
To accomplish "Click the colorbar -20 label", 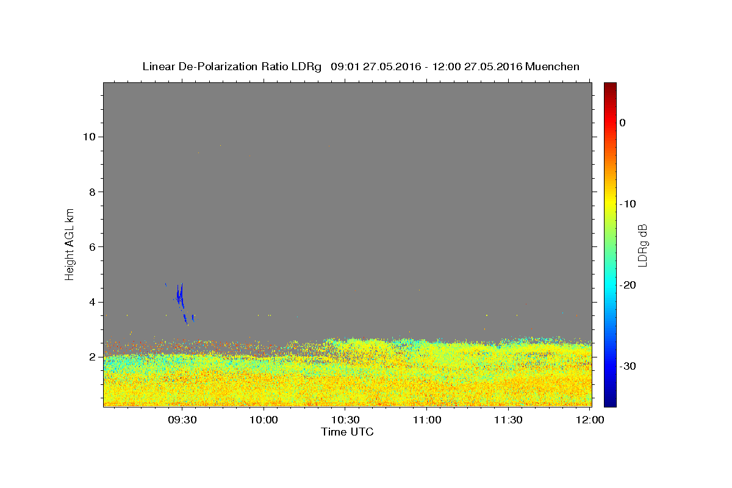I will 628,285.
